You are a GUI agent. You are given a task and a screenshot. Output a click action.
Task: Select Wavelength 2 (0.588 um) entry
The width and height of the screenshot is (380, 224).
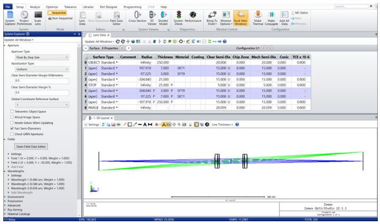[38, 184]
